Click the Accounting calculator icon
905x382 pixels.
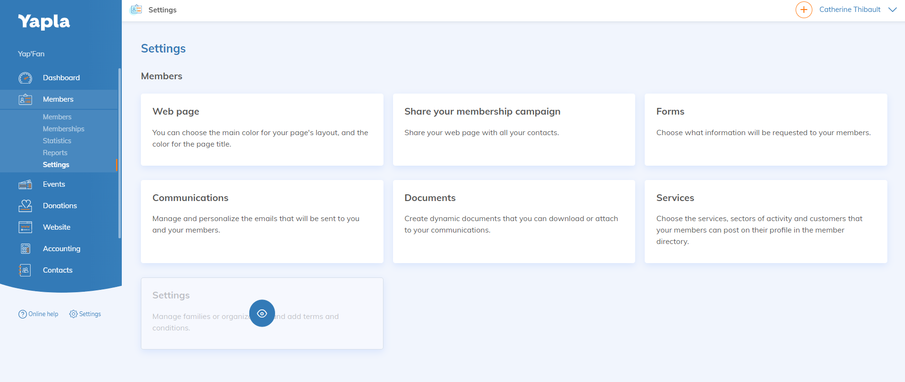click(x=25, y=249)
